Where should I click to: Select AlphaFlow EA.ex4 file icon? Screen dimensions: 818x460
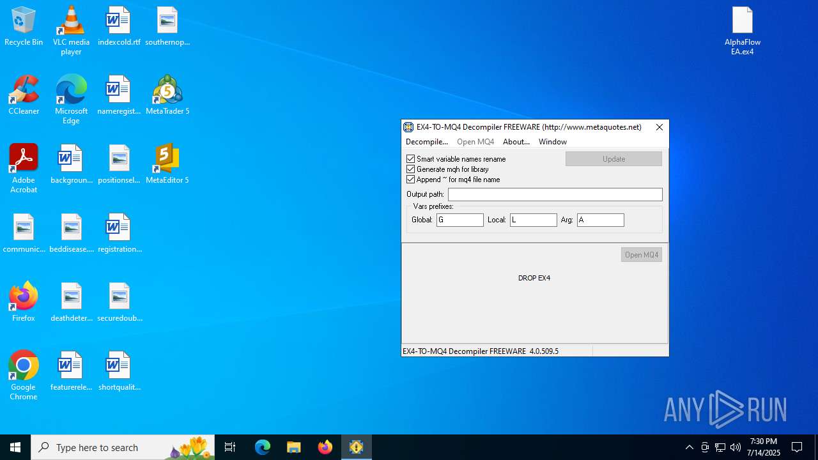[x=743, y=31]
